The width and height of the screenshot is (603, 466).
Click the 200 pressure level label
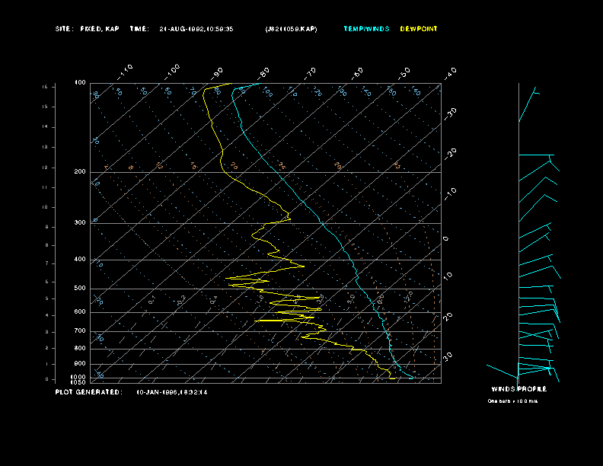pyautogui.click(x=80, y=172)
